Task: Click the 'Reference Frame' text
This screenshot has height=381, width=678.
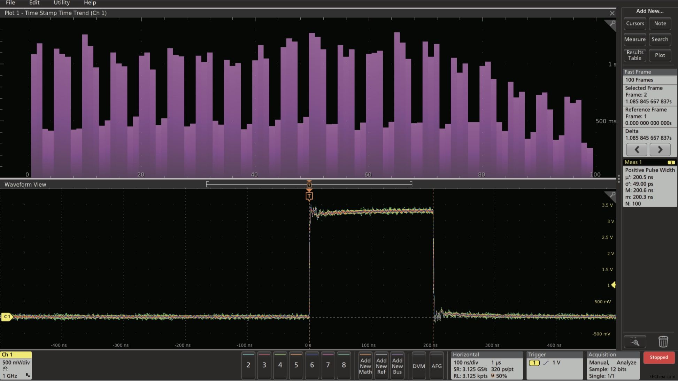Action: tap(646, 110)
